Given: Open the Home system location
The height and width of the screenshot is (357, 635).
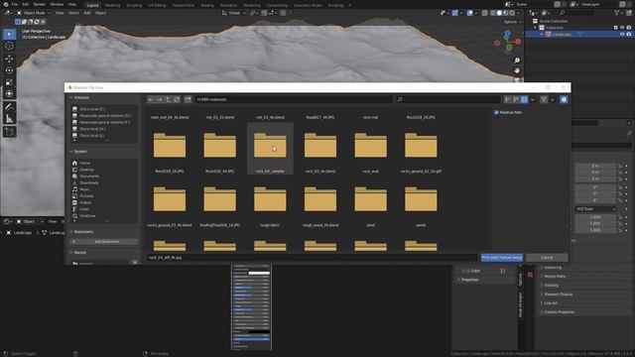Looking at the screenshot, I should (84, 163).
